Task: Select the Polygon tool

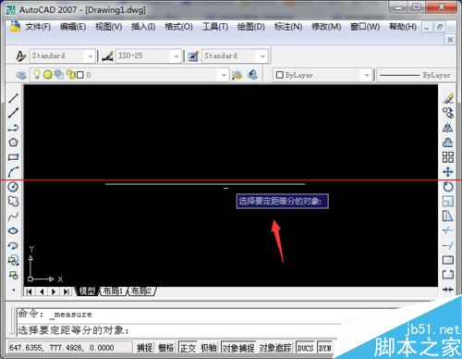Action: 13,142
